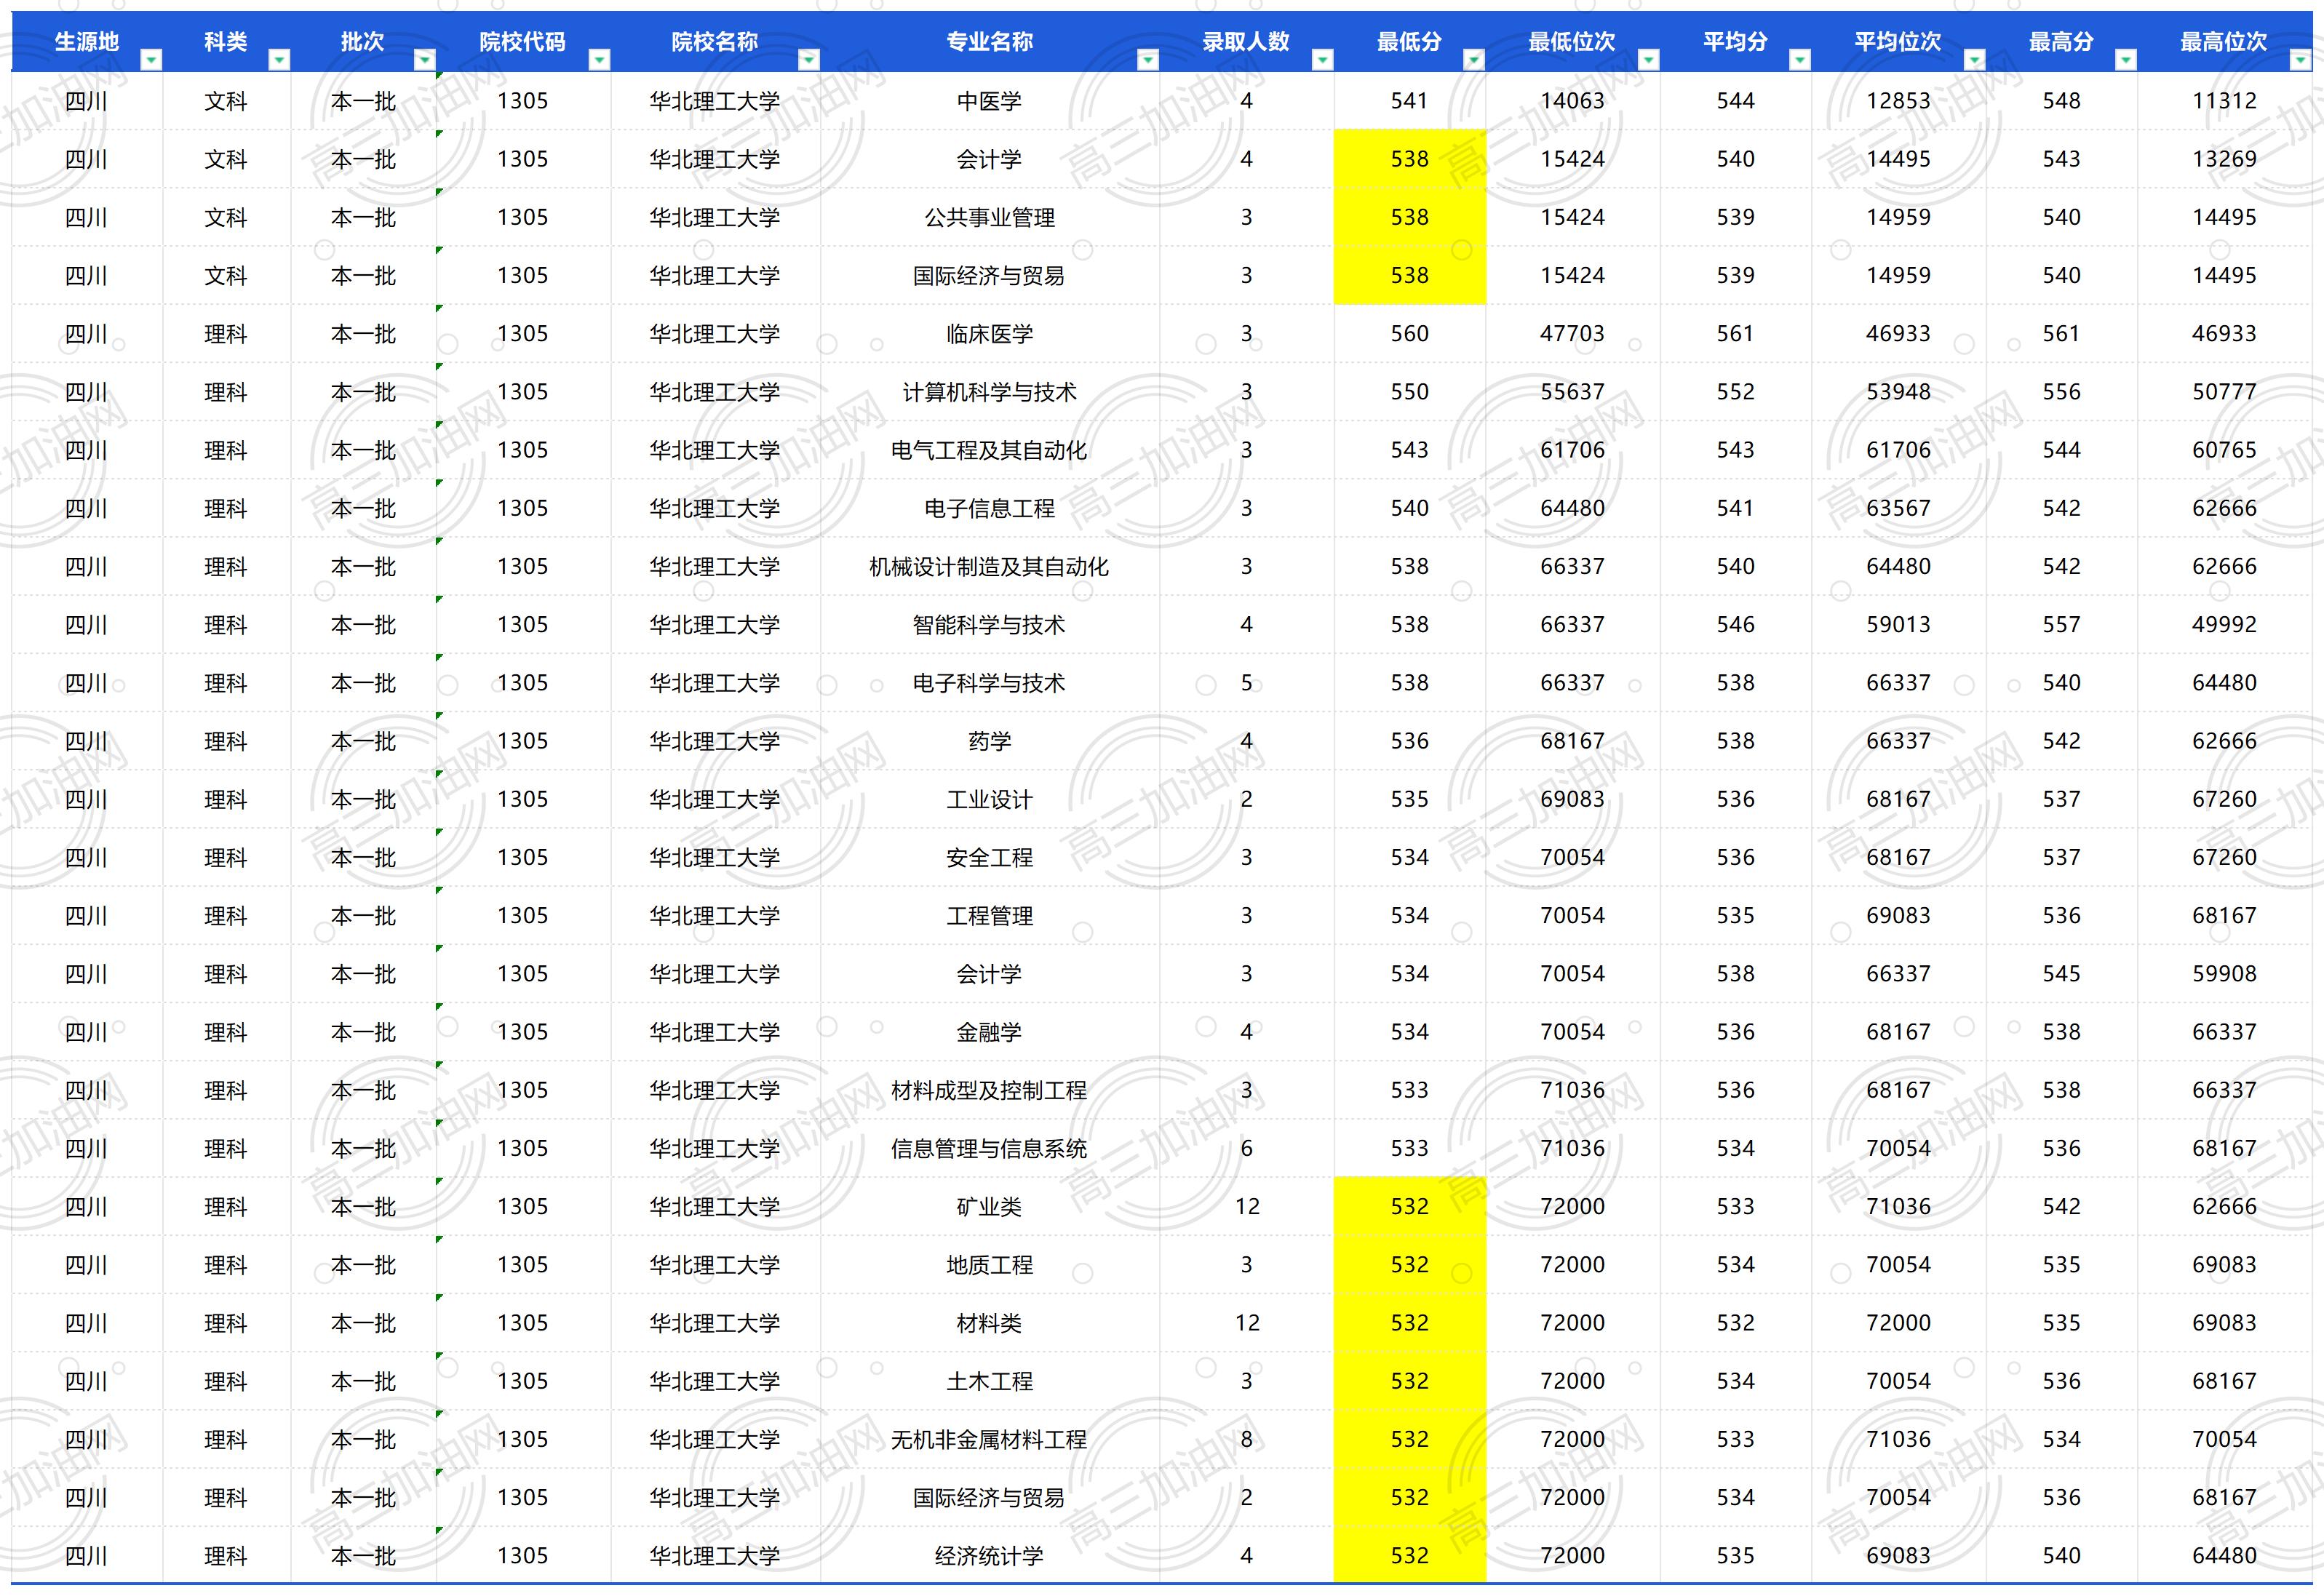Open the 录取人数 column filter dropdown
This screenshot has width=2324, height=1596.
click(x=1322, y=60)
